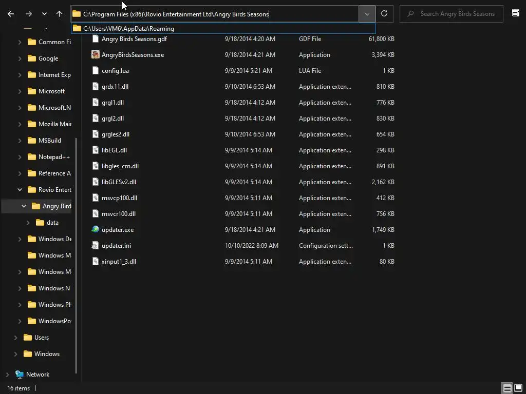Click the Configuration settings type cell

click(x=326, y=246)
